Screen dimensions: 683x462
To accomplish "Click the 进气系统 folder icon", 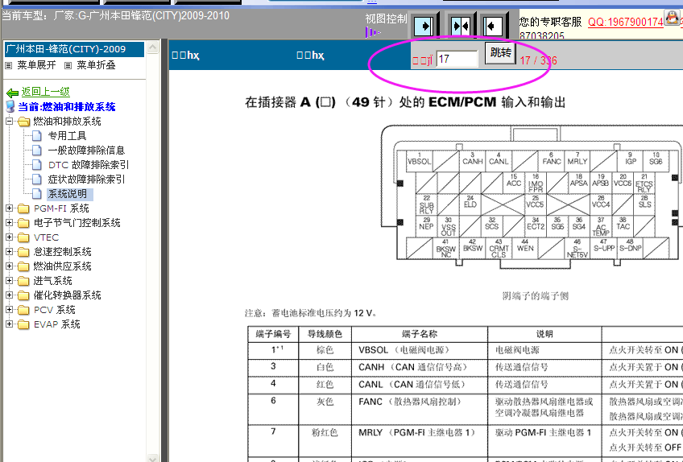I will tap(24, 281).
